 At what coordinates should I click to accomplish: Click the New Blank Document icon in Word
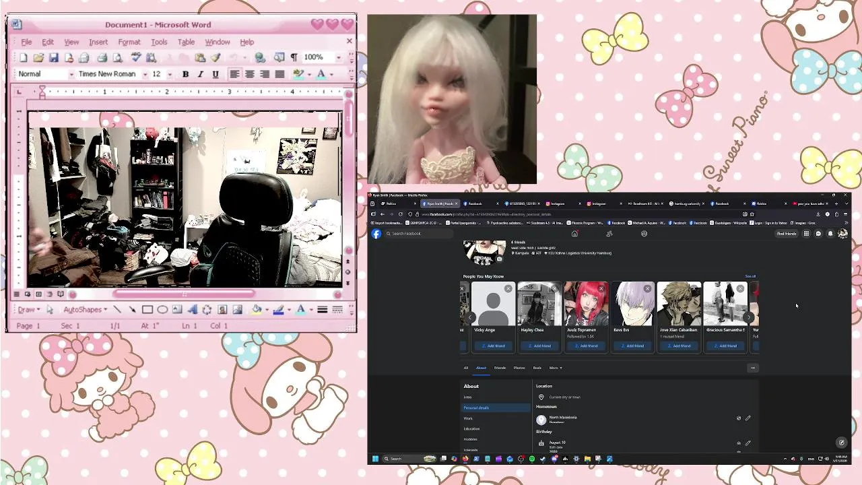point(24,58)
